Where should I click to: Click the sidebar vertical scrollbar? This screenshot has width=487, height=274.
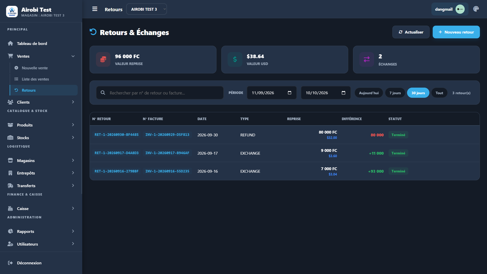click(x=81, y=108)
